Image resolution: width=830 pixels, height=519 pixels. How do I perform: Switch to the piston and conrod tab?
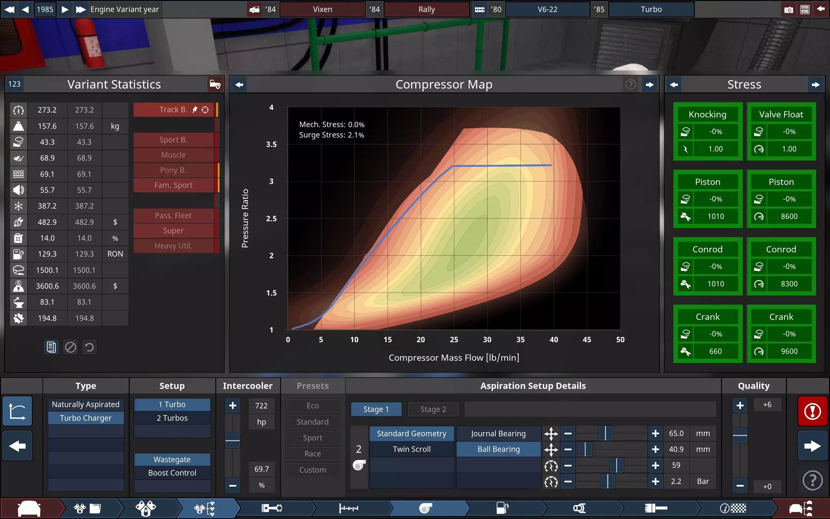pos(272,508)
